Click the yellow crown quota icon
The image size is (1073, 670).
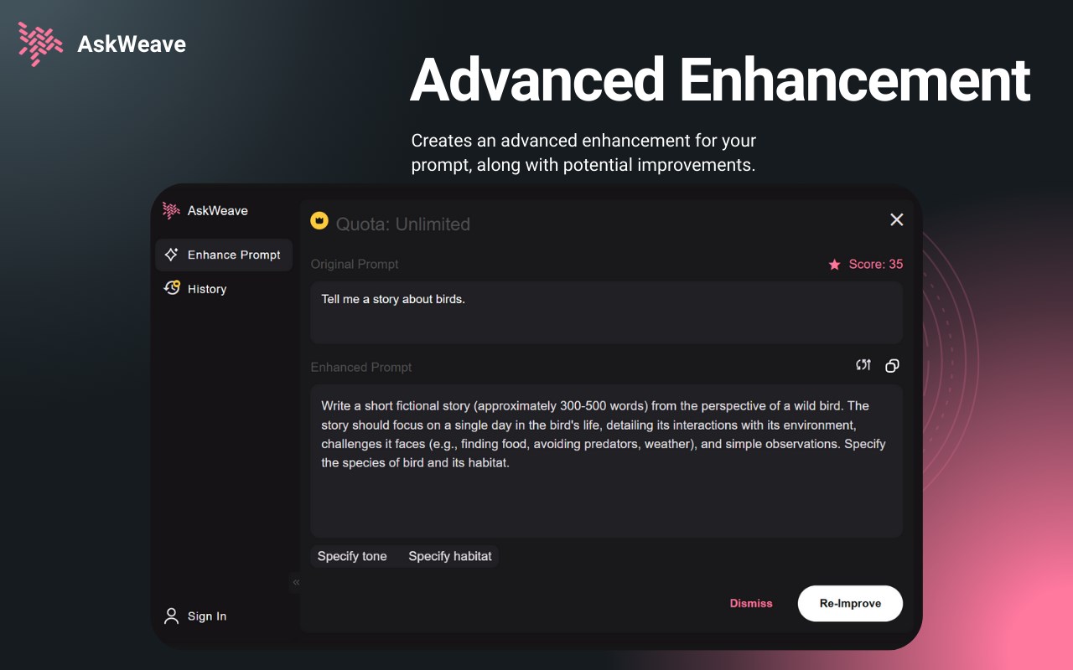[x=319, y=220]
